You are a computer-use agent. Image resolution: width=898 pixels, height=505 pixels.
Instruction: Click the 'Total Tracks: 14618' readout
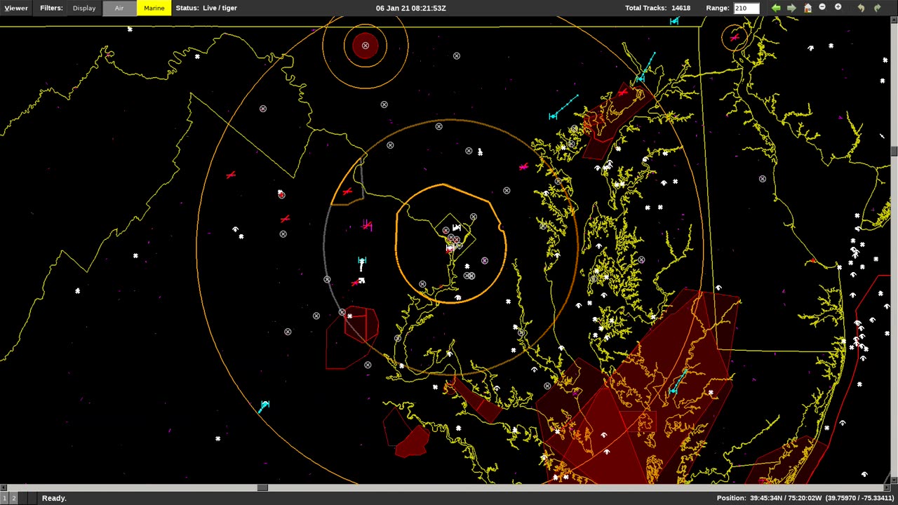pos(658,8)
